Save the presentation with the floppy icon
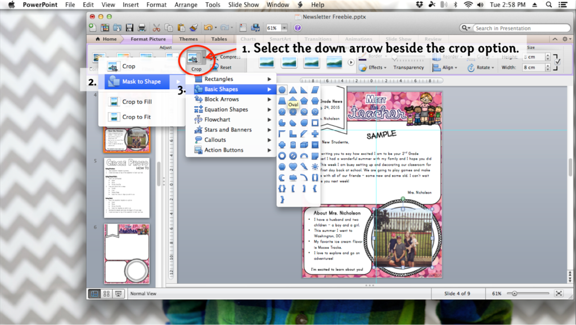 [129, 28]
